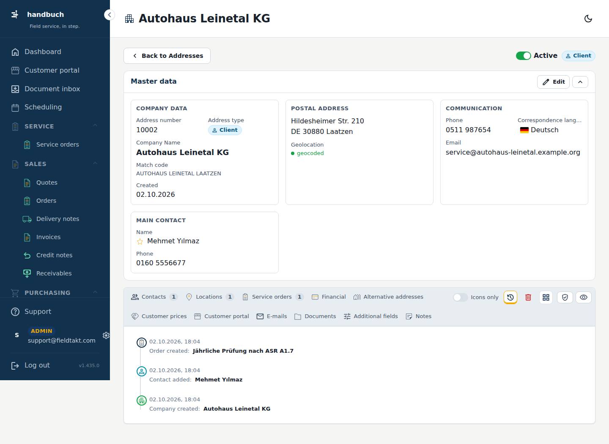Collapse the SALES sidebar section

tap(95, 163)
